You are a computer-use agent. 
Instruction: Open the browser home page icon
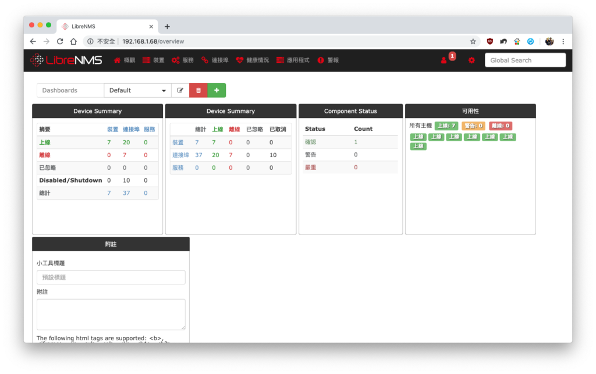pos(73,41)
